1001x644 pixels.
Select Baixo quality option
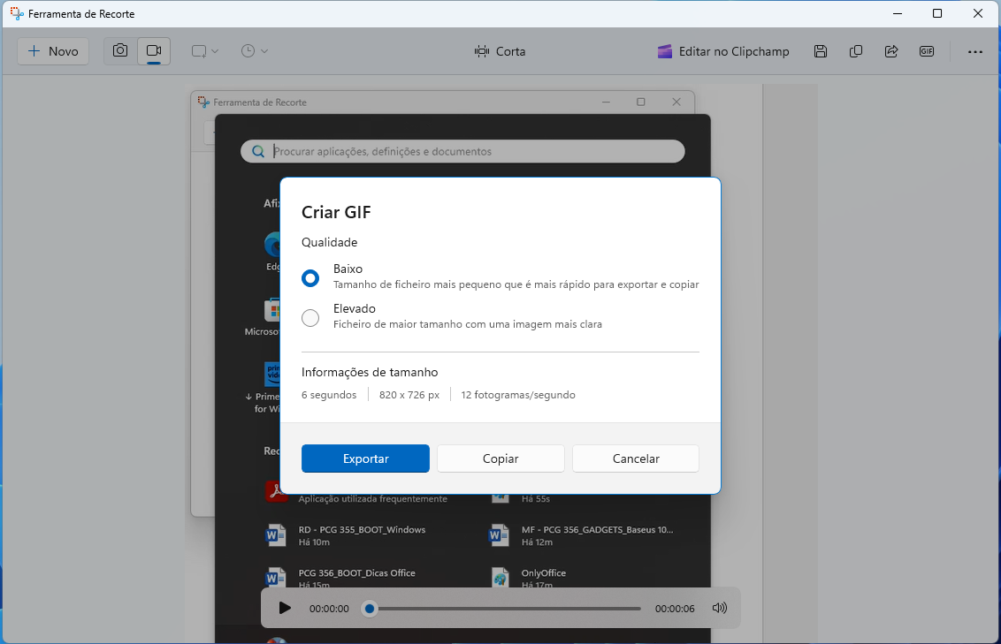point(310,277)
